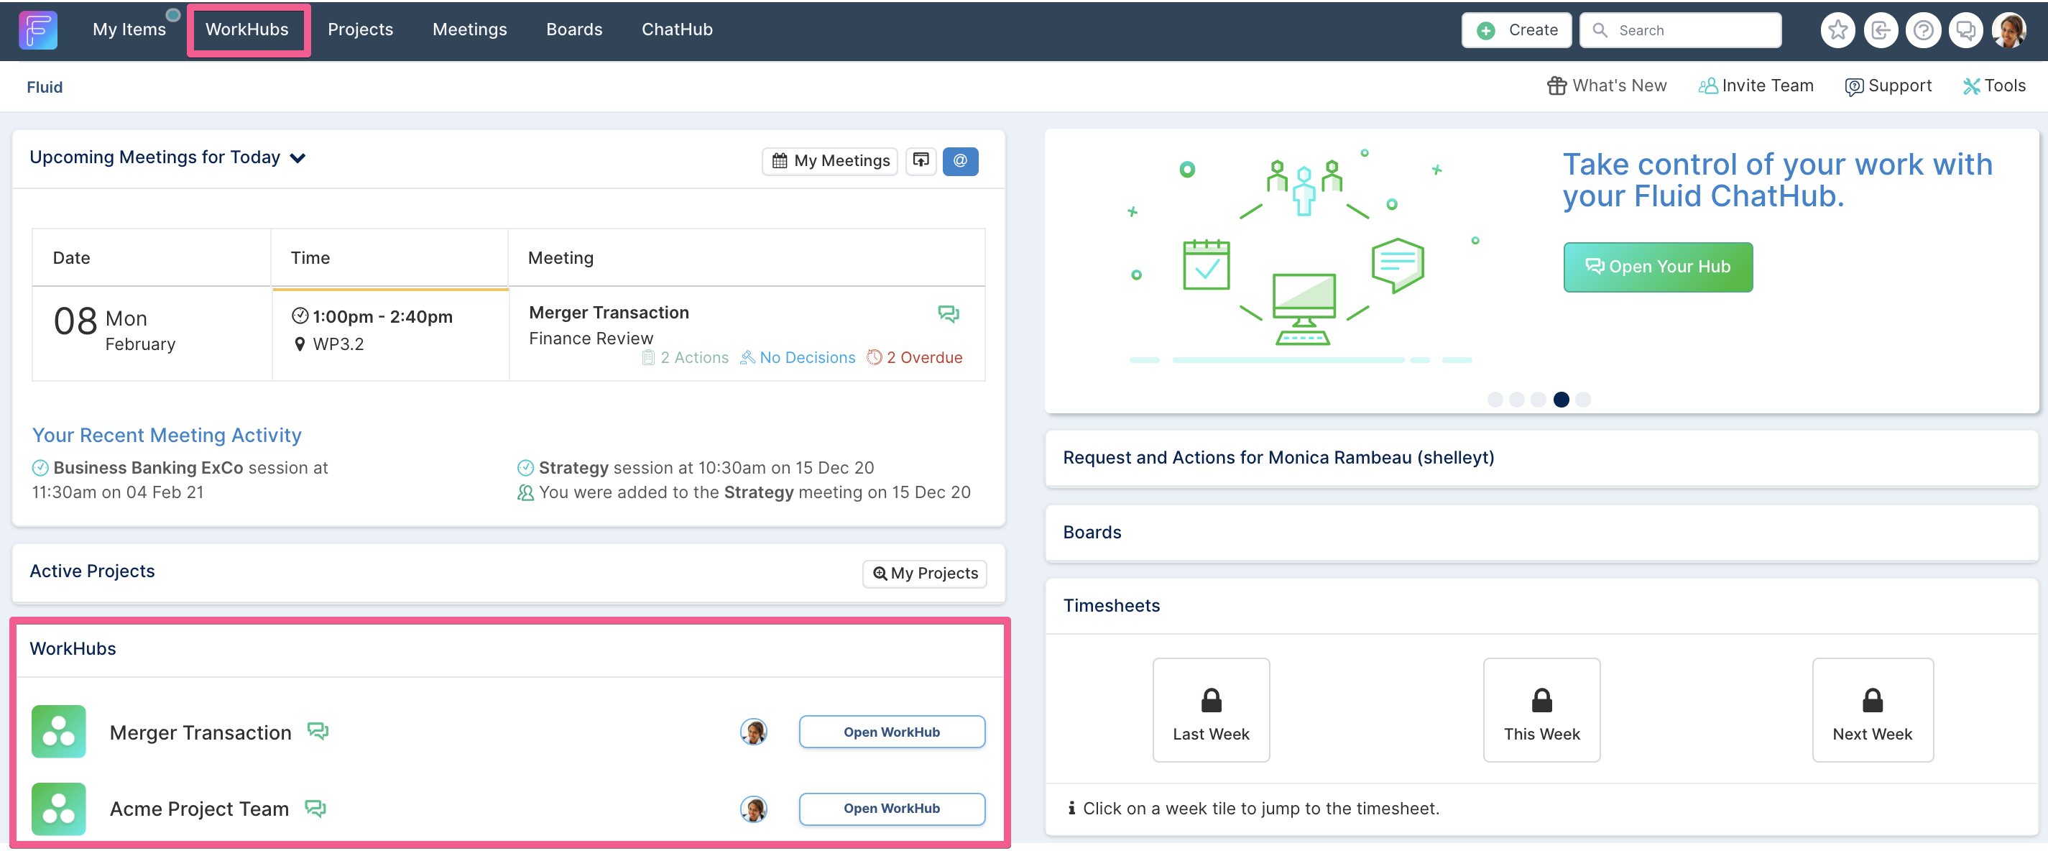Click the present screen icon beside My Meetings
2048x851 pixels.
coord(921,161)
